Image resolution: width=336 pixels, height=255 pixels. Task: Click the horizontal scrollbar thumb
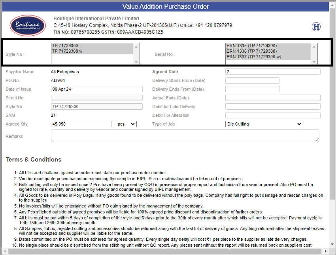point(164,251)
